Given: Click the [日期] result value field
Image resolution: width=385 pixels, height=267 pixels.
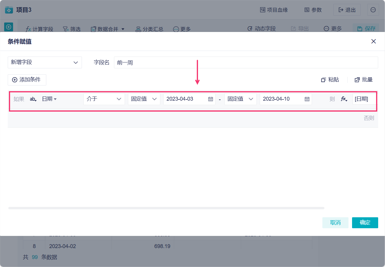Looking at the screenshot, I should [x=365, y=99].
